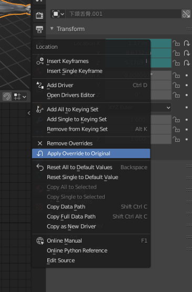Click animate dot for Scale Y
Screen dimensions: 192x292
tap(187, 129)
